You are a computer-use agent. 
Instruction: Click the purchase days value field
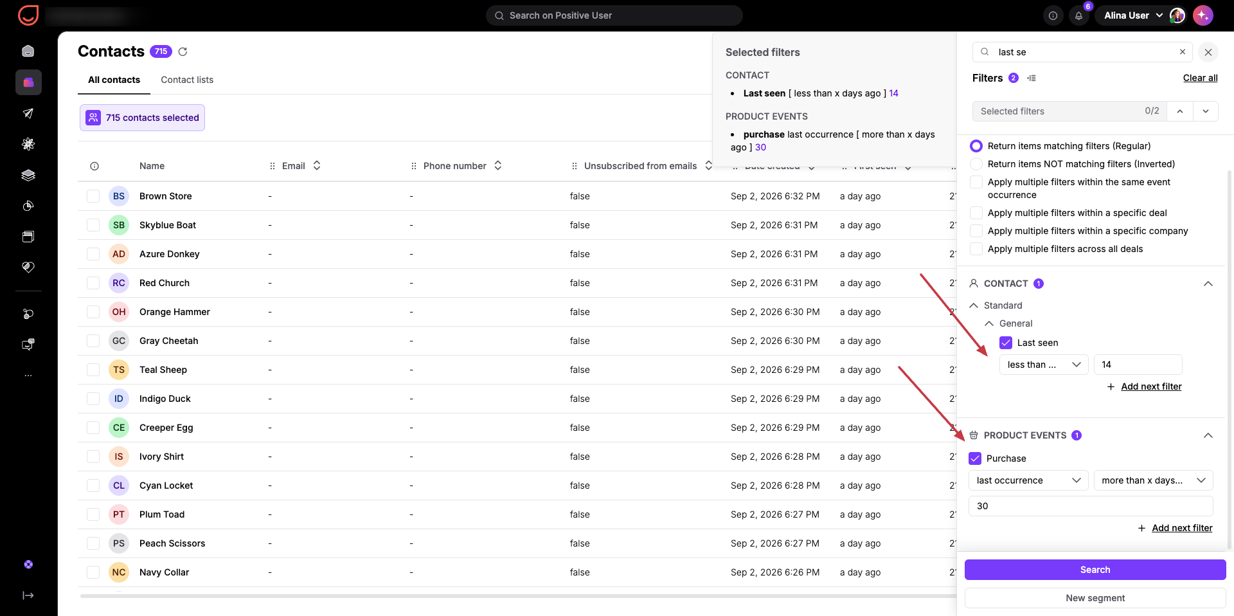pyautogui.click(x=1091, y=506)
